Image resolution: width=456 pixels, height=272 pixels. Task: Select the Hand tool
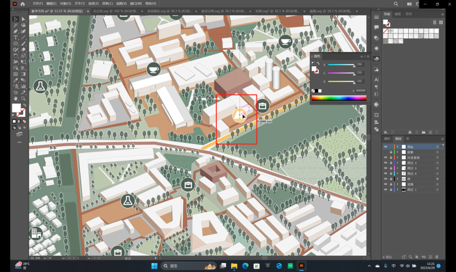click(x=16, y=99)
